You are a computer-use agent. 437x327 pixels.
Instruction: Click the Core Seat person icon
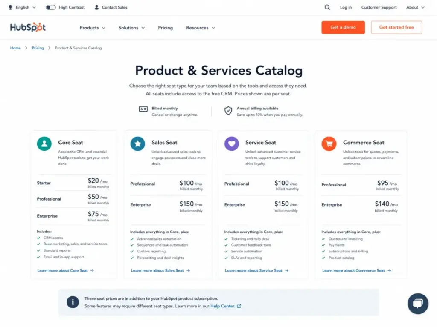pyautogui.click(x=44, y=144)
